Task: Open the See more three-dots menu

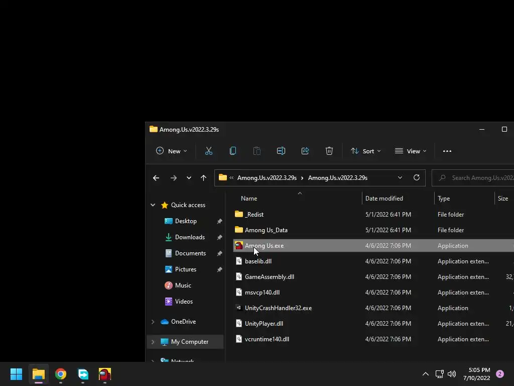Action: [447, 151]
